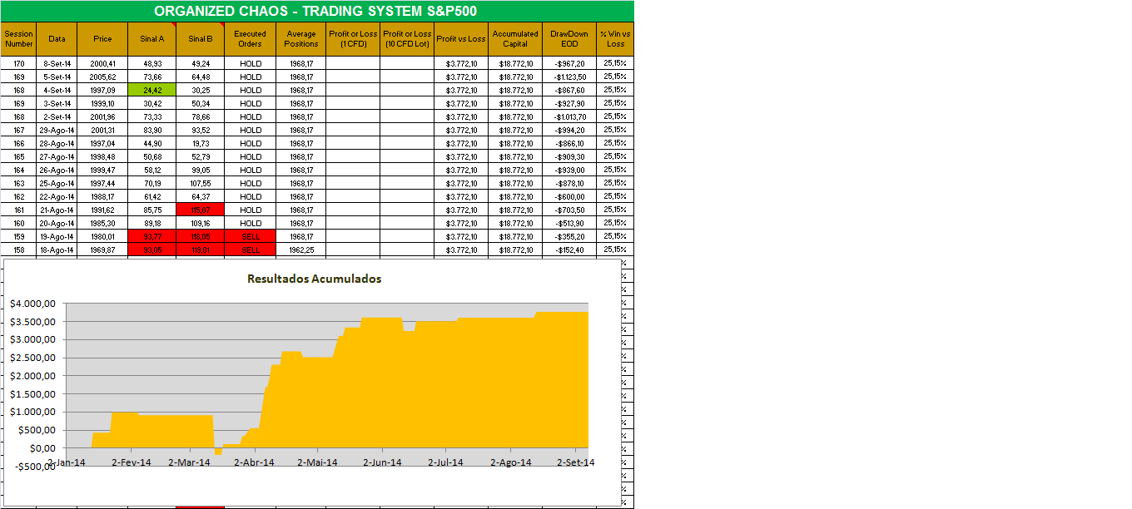Image resolution: width=1132 pixels, height=509 pixels.
Task: Click the HOLD cell in the 20-Ago-14 row
Action: (251, 223)
